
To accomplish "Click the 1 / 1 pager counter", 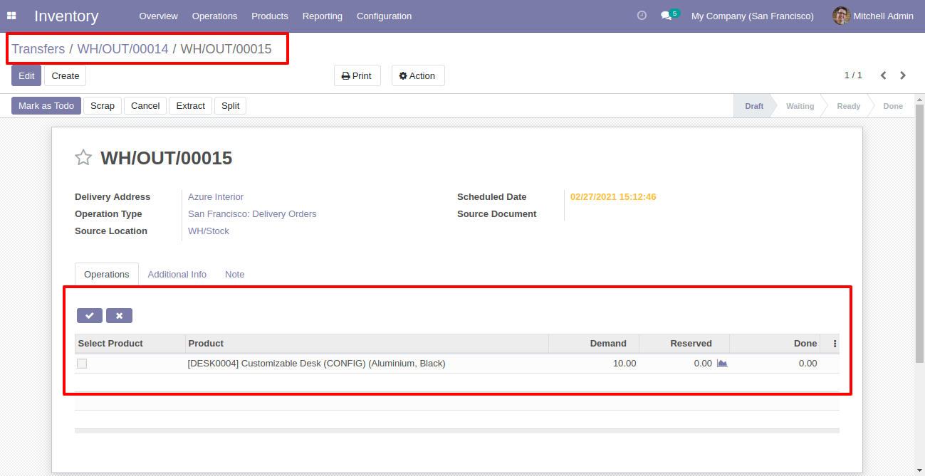I will point(853,75).
